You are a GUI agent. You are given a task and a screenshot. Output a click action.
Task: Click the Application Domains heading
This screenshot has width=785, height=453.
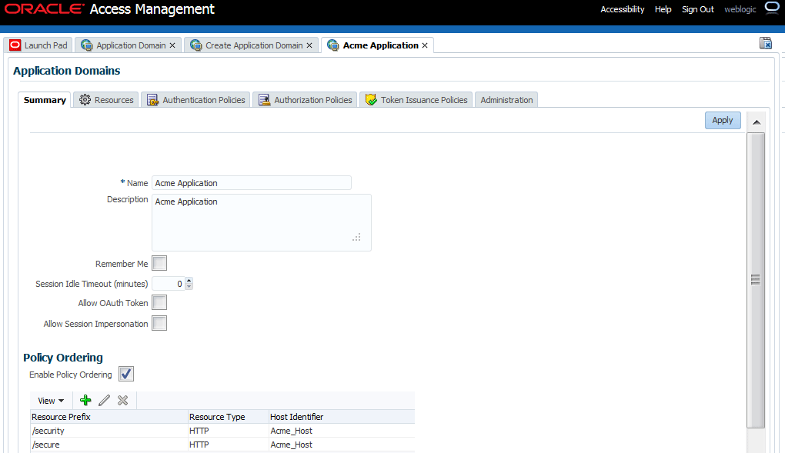coord(67,71)
